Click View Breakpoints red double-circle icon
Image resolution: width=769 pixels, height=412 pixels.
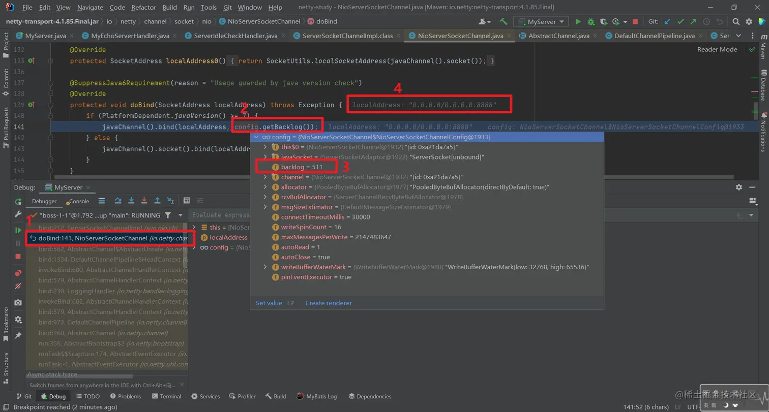[18, 273]
